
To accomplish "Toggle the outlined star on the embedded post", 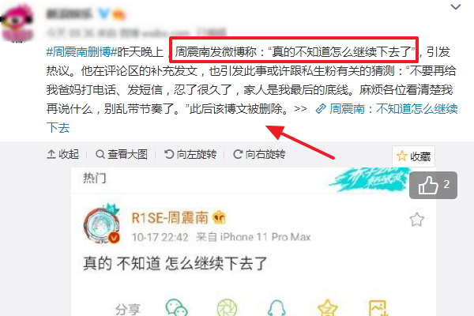I will click(x=416, y=220).
